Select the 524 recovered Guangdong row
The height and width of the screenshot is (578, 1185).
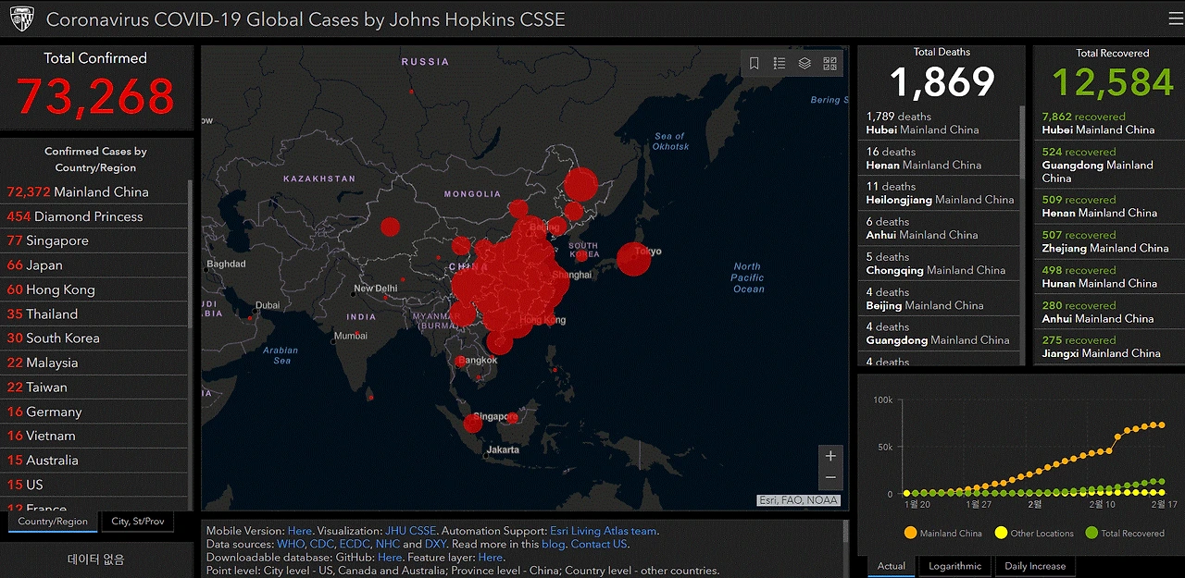click(1109, 165)
